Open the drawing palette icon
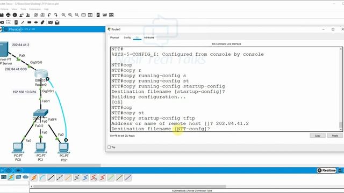 [x=84, y=15]
